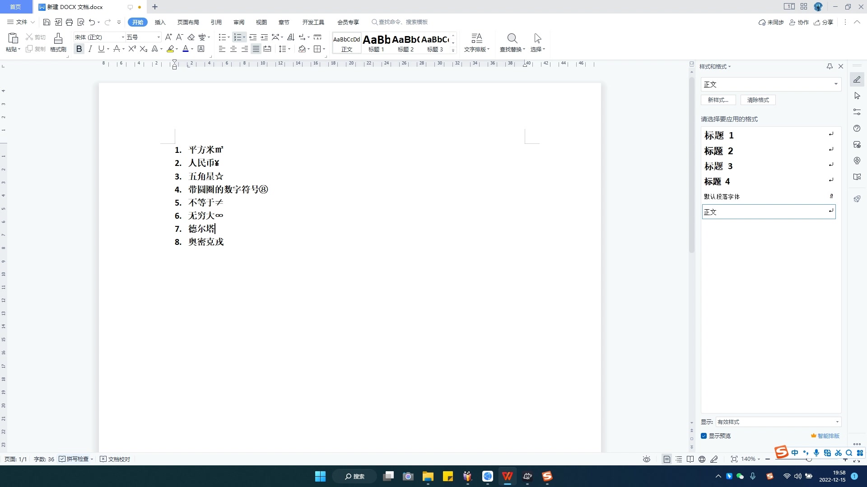Toggle Justify paragraph alignment
Image resolution: width=867 pixels, height=487 pixels.
pos(256,49)
